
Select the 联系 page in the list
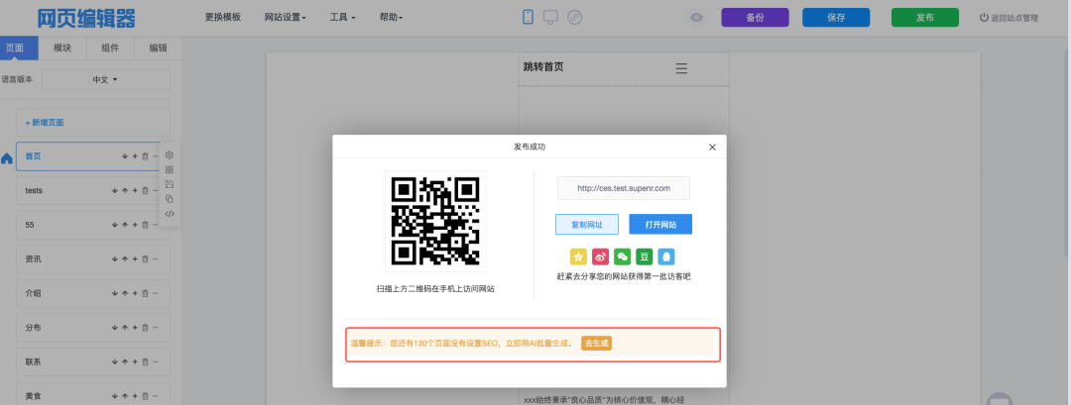point(93,362)
